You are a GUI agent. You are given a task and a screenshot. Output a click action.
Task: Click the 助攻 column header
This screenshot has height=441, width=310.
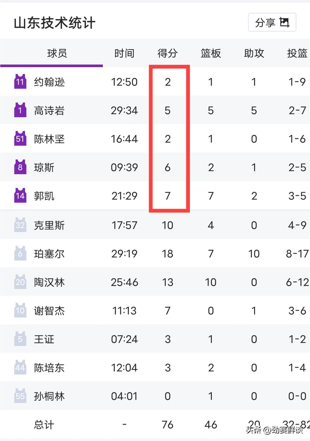253,53
